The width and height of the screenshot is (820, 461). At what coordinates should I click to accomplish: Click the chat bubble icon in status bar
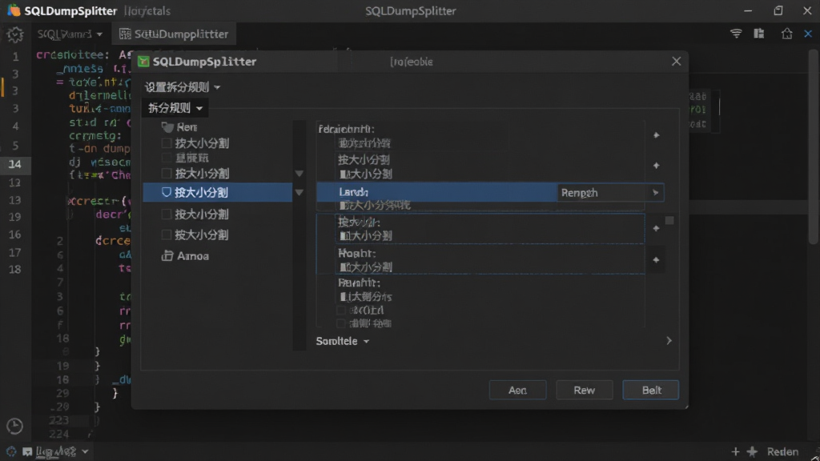point(27,451)
